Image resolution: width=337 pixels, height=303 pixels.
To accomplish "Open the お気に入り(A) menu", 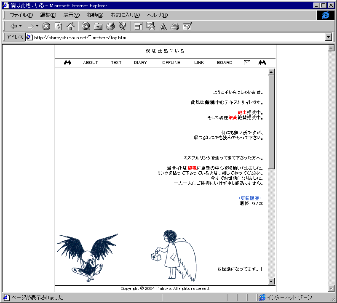I will [x=125, y=15].
